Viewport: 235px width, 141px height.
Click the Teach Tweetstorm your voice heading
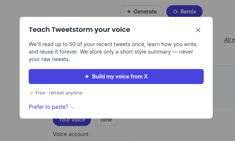[x=80, y=30]
